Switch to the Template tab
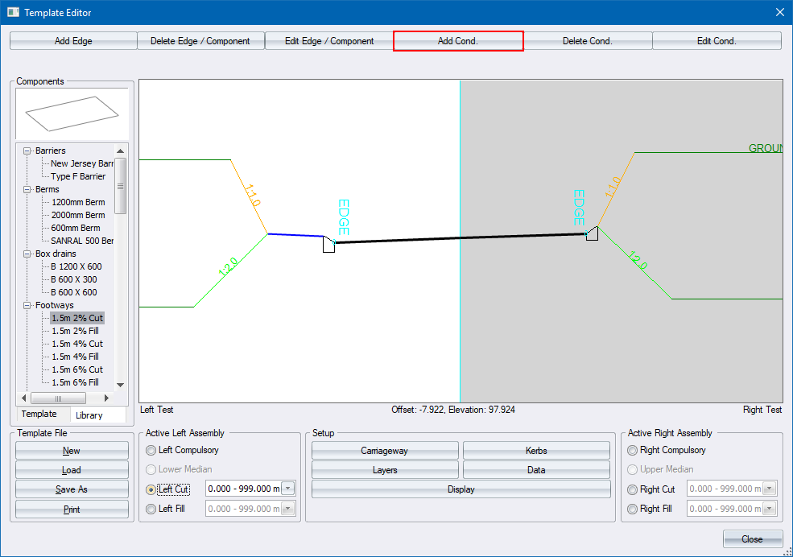The image size is (793, 557). (x=39, y=414)
